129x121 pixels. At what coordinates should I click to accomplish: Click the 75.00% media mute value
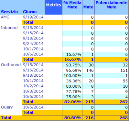[x=74, y=97]
